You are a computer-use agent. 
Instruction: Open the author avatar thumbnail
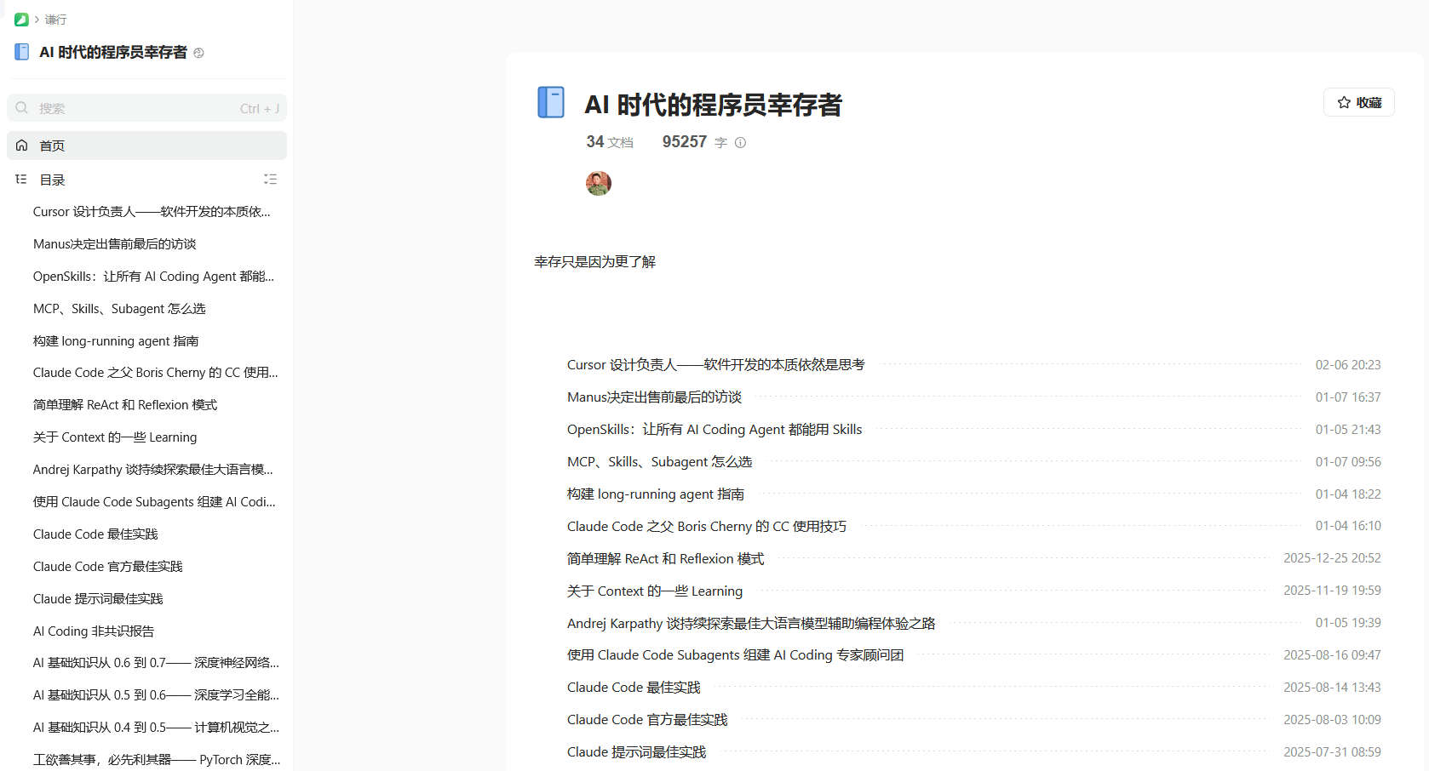599,183
